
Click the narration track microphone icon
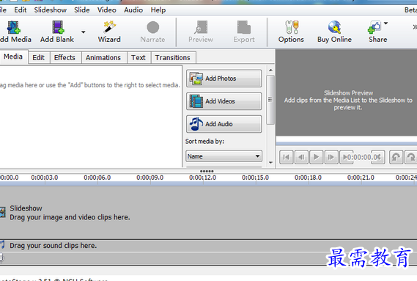tap(2, 258)
